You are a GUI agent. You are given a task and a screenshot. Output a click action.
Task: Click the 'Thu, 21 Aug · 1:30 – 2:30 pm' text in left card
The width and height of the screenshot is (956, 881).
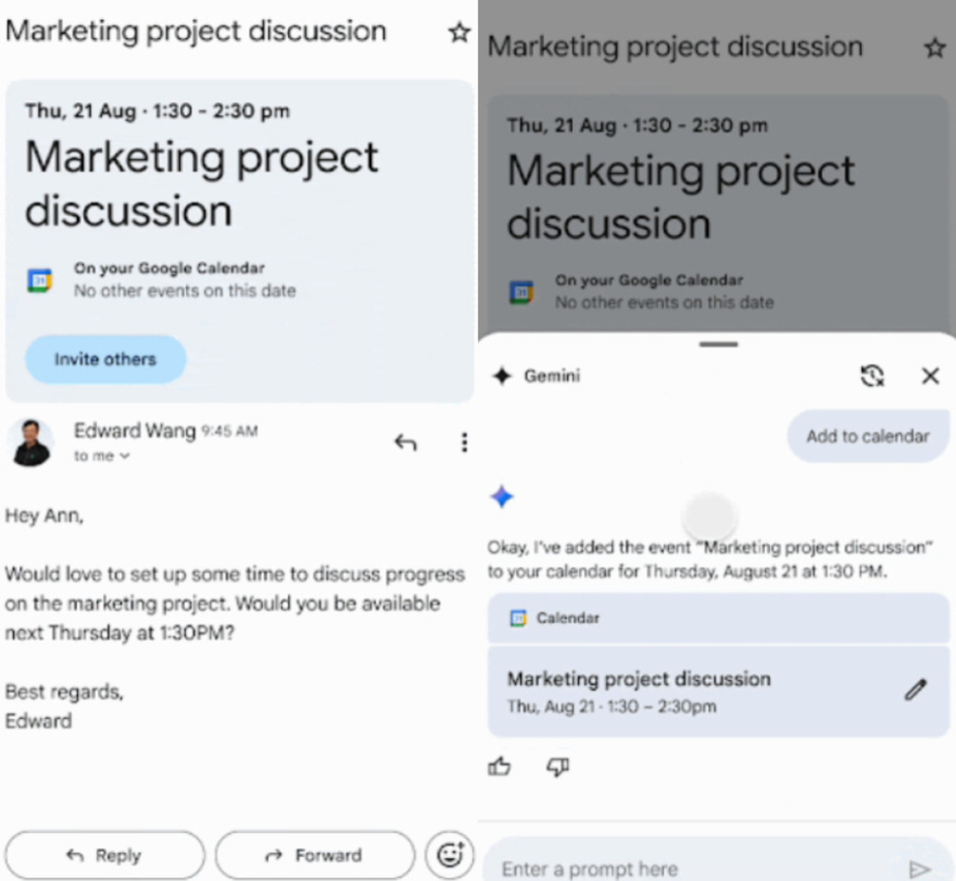(157, 111)
